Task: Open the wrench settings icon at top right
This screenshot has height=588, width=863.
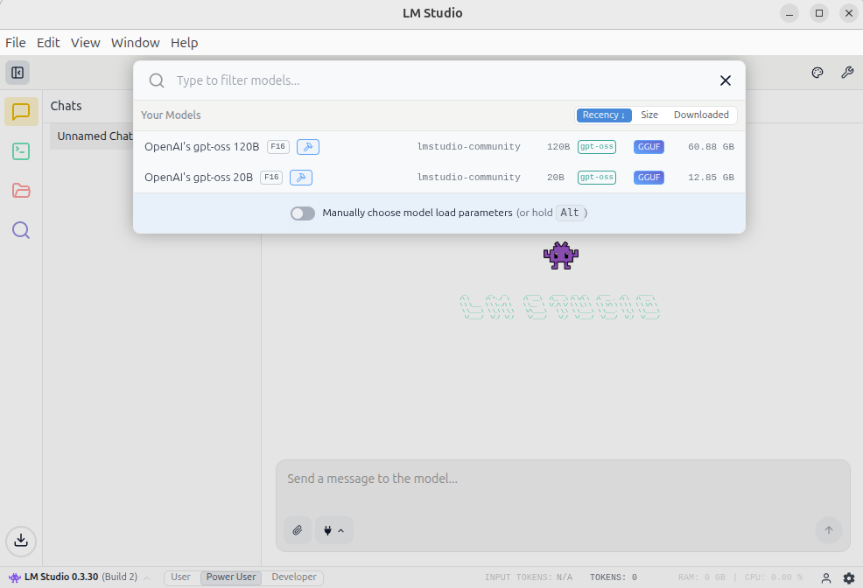Action: [847, 73]
